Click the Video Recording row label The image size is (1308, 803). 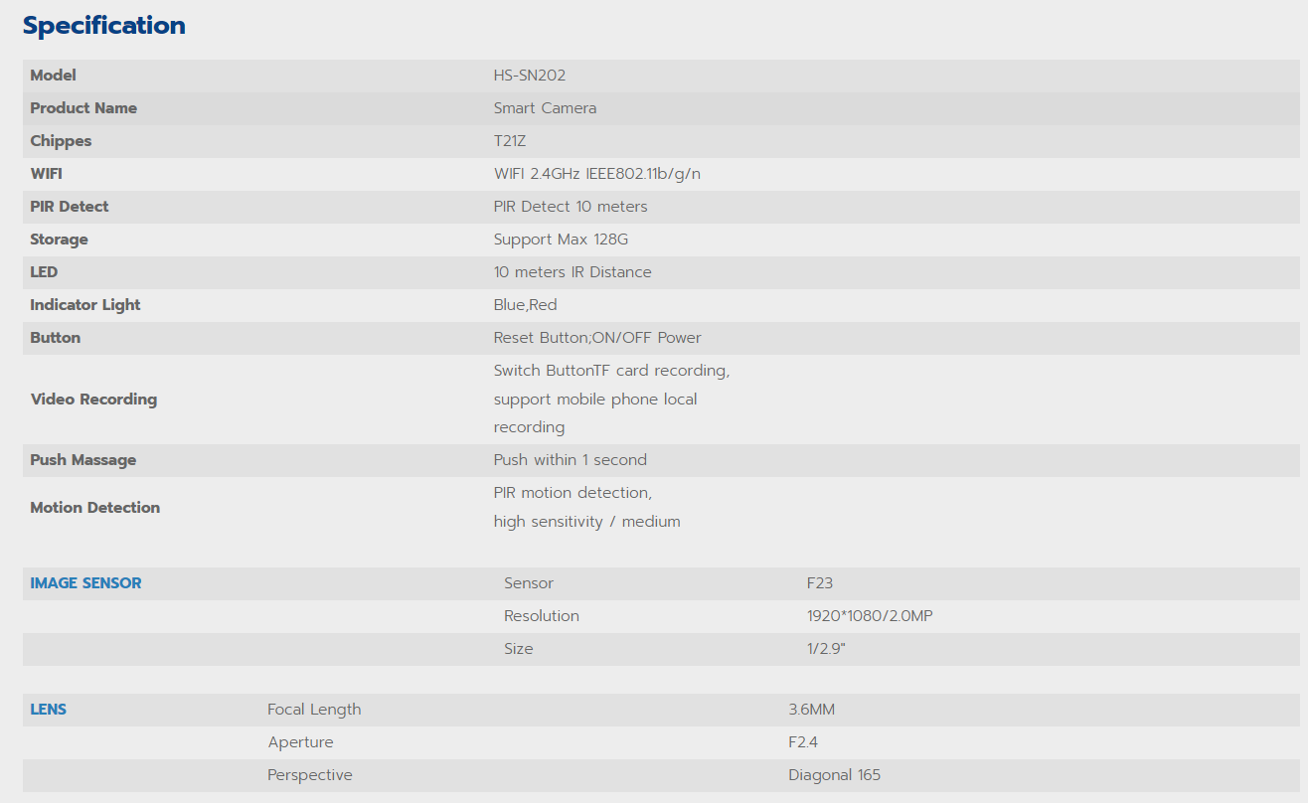(93, 400)
